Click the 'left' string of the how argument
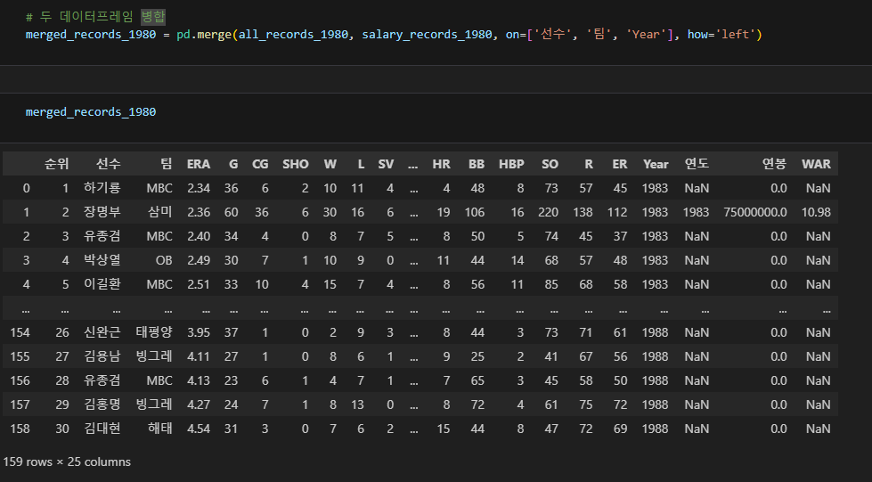This screenshot has width=872, height=482. click(735, 35)
